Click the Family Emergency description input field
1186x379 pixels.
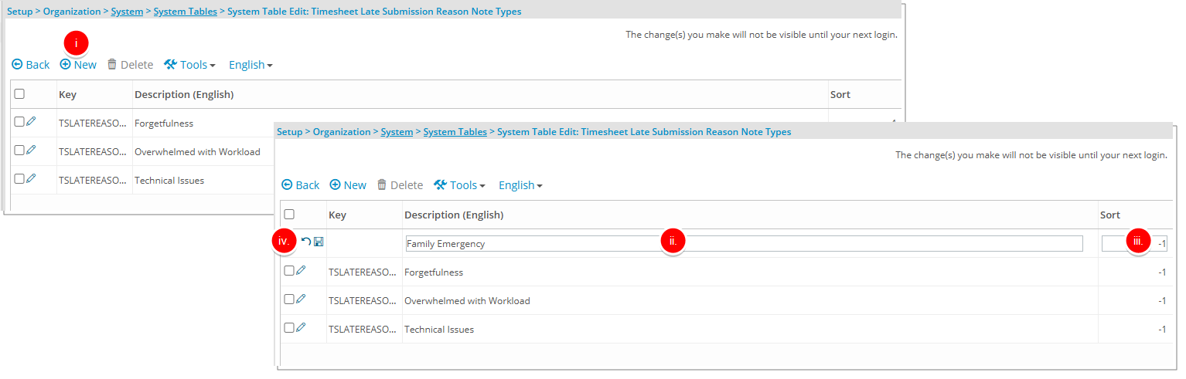click(744, 244)
